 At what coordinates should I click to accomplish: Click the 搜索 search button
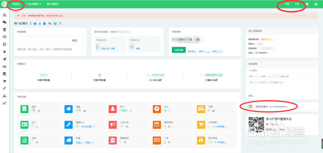[75, 40]
